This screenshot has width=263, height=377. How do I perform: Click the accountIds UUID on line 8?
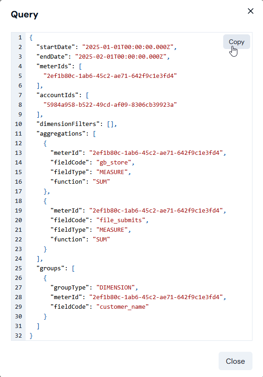(110, 104)
